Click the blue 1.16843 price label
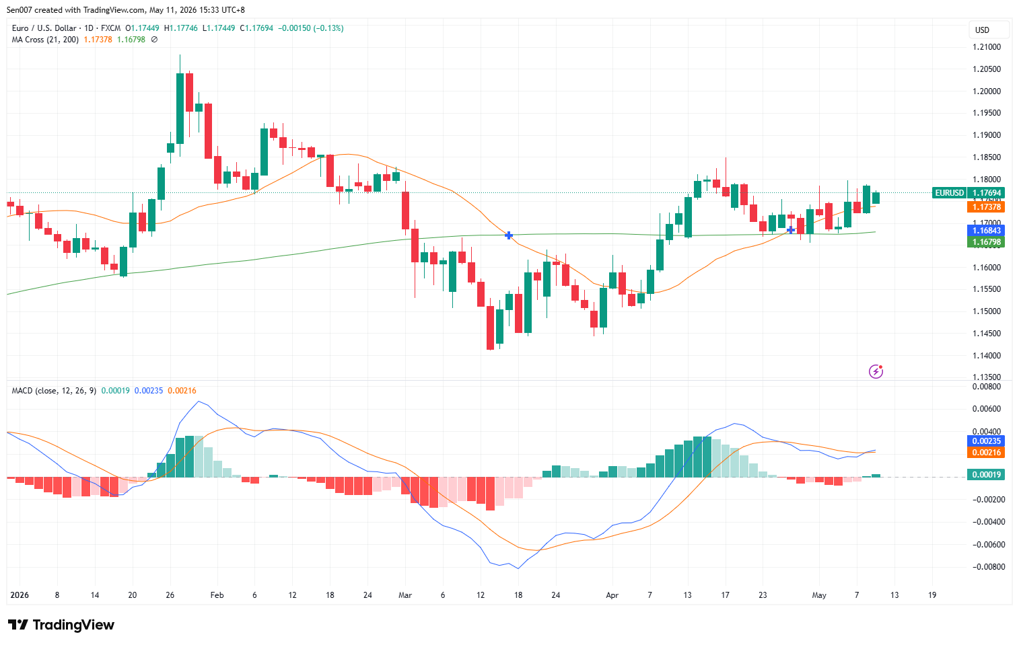The width and height of the screenshot is (1019, 645). pyautogui.click(x=986, y=231)
